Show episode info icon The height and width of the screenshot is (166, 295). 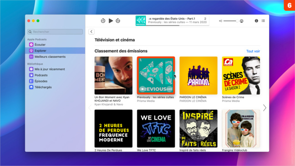[x=256, y=20]
